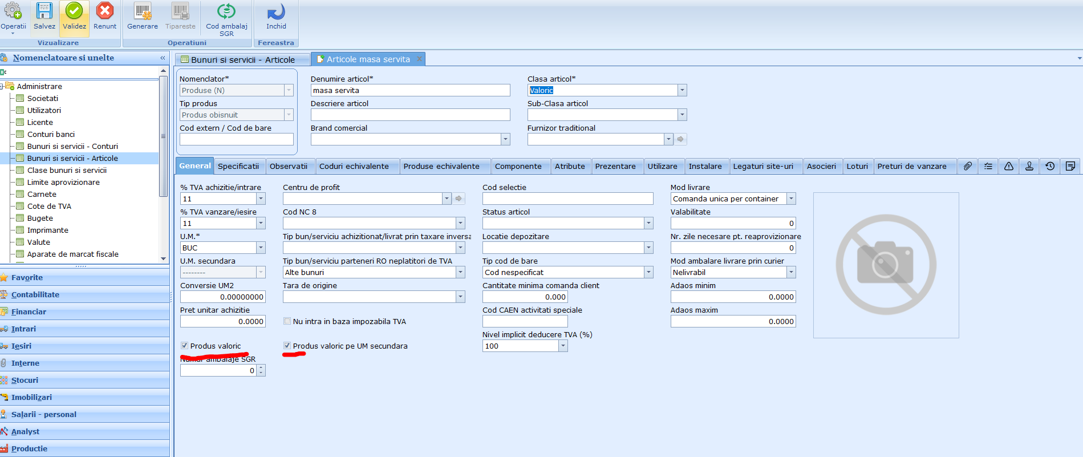Open the warning triangle tab

point(1009,166)
